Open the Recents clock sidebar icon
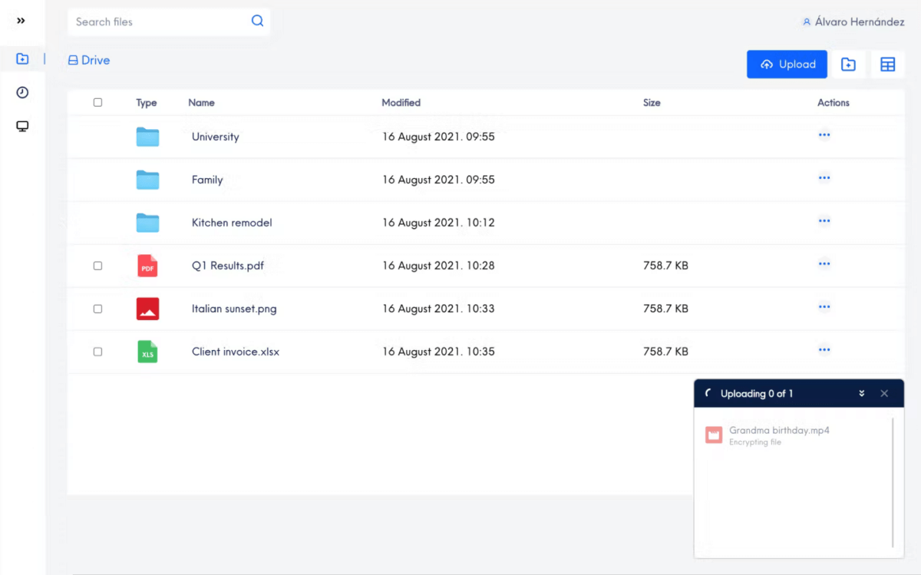Viewport: 921px width, 575px height. pyautogui.click(x=22, y=93)
